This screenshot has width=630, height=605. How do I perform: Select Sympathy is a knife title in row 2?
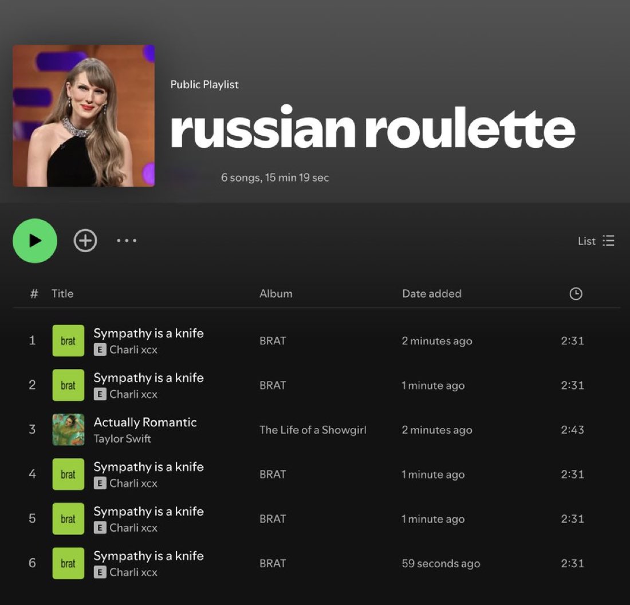click(149, 378)
